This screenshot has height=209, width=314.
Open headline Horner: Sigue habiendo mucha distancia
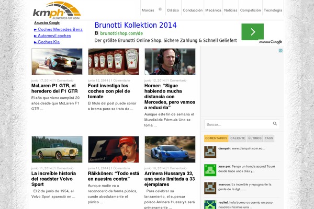pos(170,97)
